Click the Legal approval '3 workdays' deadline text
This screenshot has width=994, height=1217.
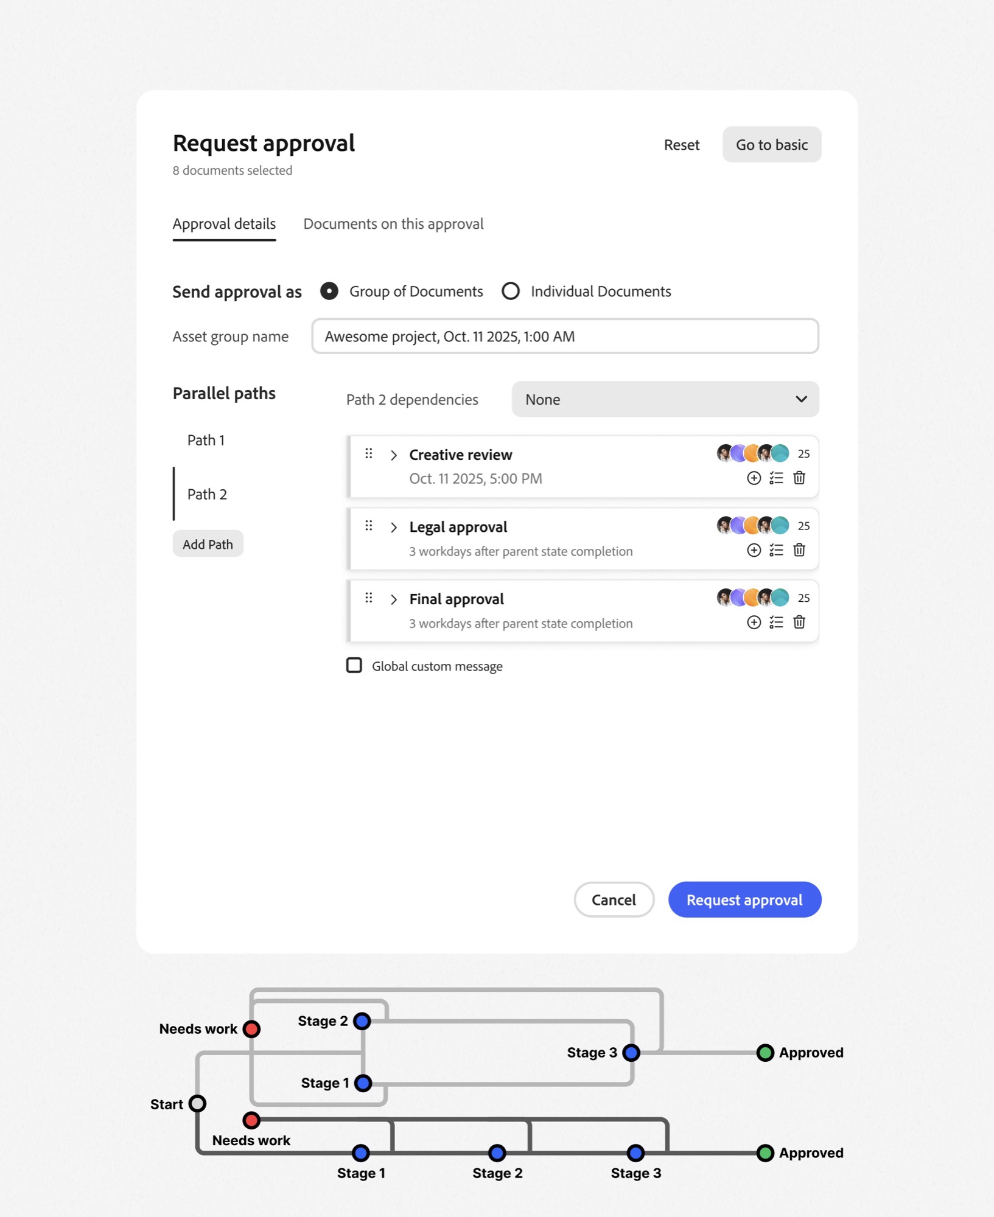520,551
